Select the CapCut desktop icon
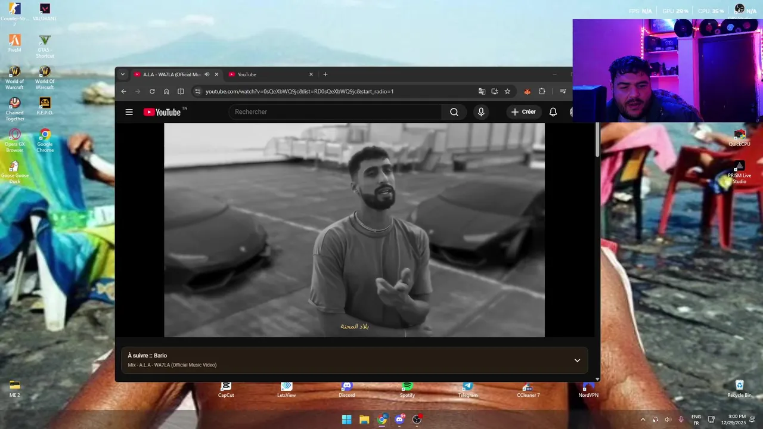The width and height of the screenshot is (763, 429). (226, 390)
